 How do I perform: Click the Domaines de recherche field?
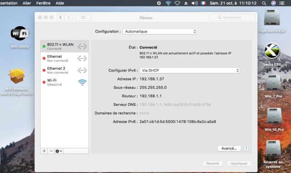144,113
